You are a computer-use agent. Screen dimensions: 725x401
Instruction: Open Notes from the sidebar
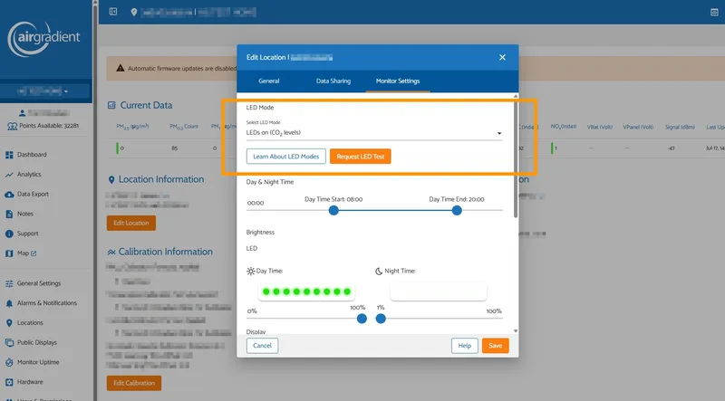pos(25,214)
